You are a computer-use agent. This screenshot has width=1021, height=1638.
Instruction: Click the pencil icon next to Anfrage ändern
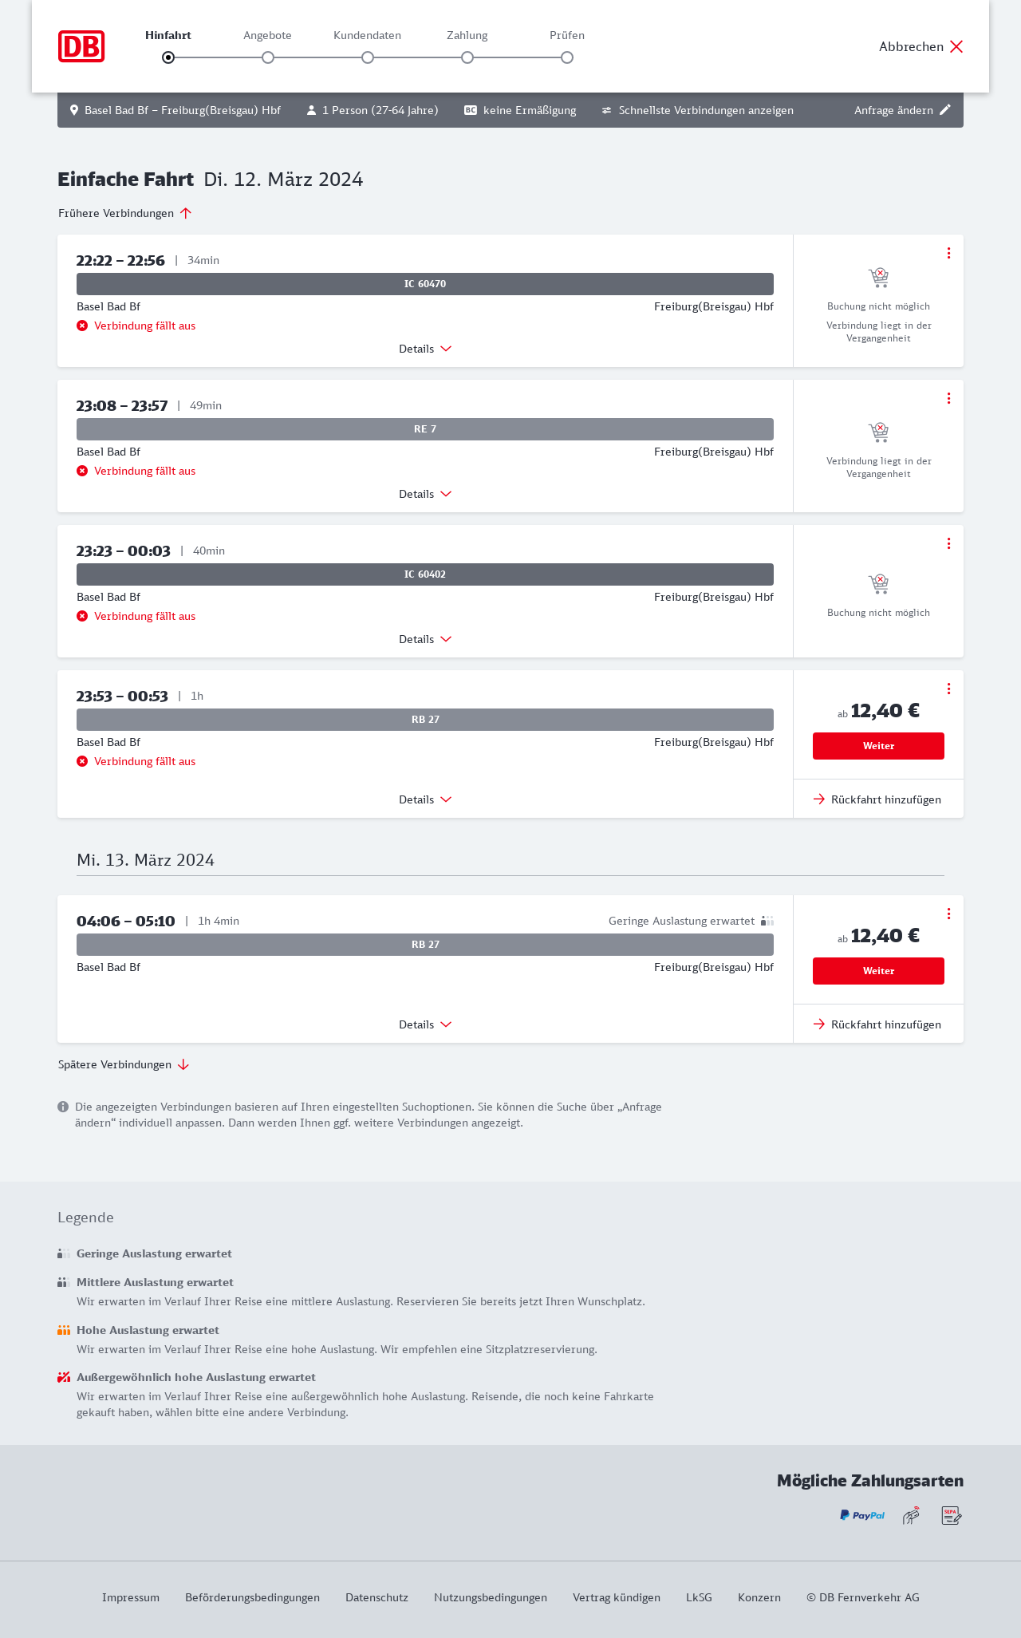click(945, 110)
